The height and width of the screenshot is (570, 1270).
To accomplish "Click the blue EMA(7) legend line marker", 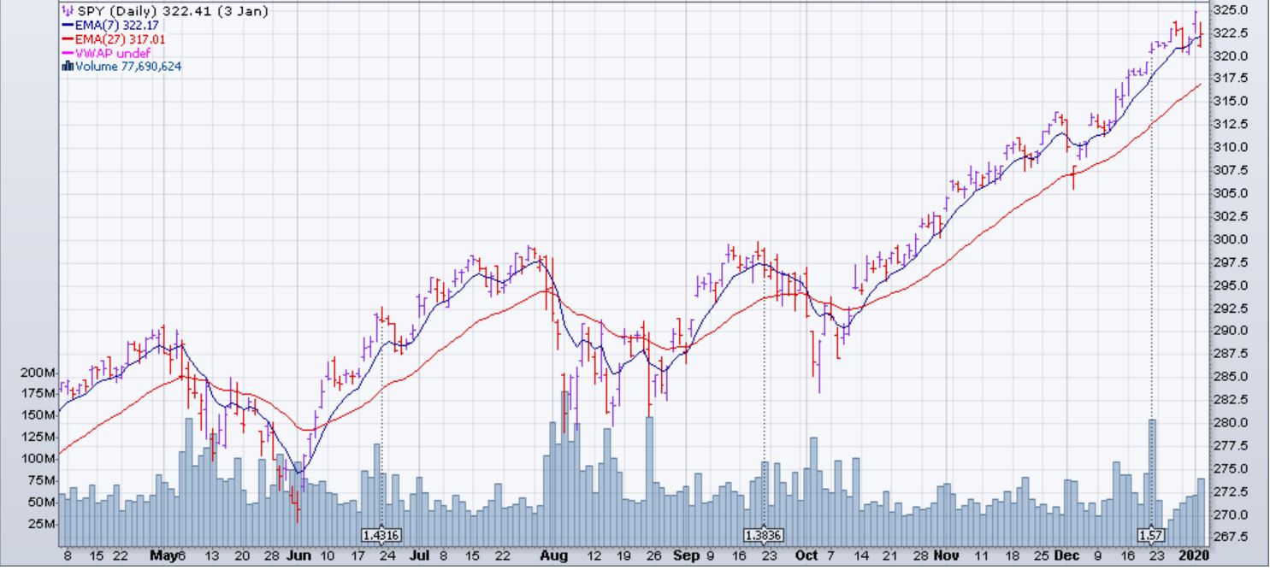I will point(68,26).
